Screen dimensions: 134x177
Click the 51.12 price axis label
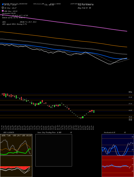click(x=130, y=97)
